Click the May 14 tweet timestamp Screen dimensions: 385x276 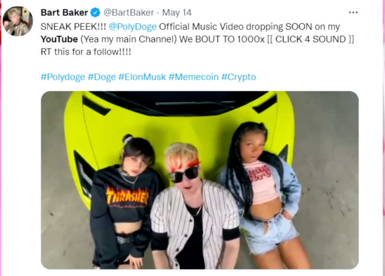177,12
